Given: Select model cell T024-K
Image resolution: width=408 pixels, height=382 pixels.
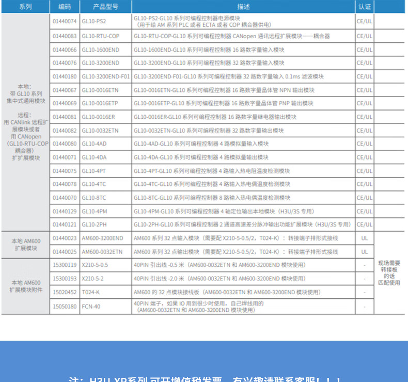Looking at the screenshot, I should tap(106, 292).
